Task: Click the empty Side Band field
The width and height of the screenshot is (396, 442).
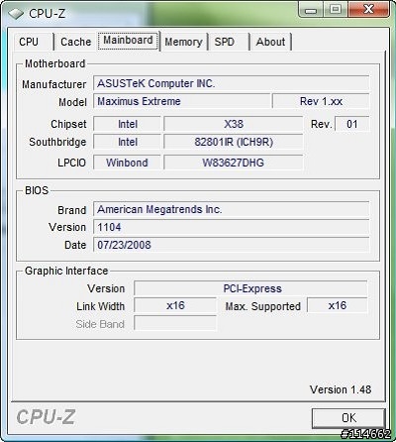Action: pyautogui.click(x=175, y=323)
